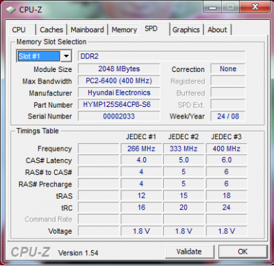Click the JEDEC #3 column header
Image resolution: width=274 pixels, height=266 pixels.
tap(226, 136)
